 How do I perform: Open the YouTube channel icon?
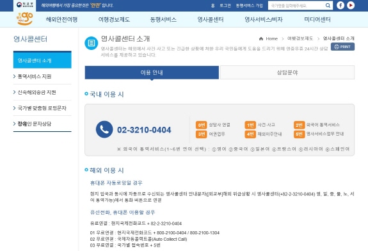click(351, 5)
